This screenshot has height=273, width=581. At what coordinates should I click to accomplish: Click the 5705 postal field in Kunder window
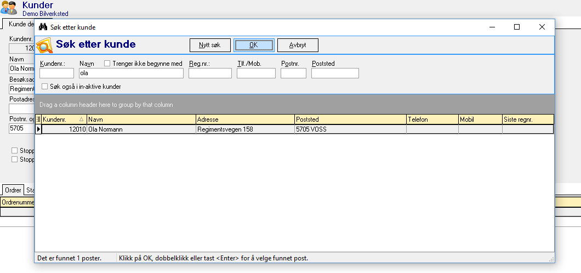[x=21, y=129]
